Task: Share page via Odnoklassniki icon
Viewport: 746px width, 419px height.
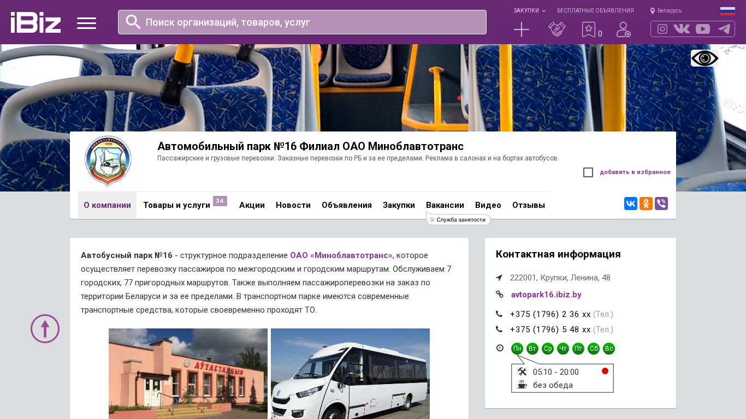Action: (646, 203)
